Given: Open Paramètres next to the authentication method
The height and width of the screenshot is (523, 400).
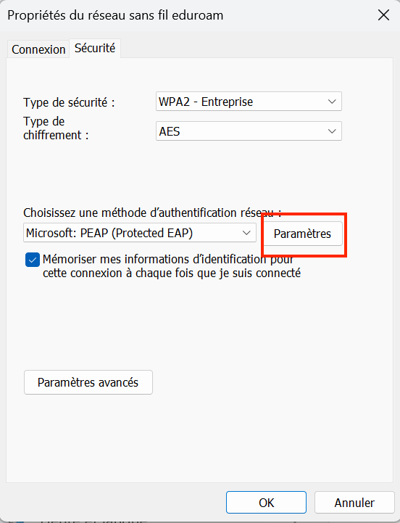Looking at the screenshot, I should 303,234.
